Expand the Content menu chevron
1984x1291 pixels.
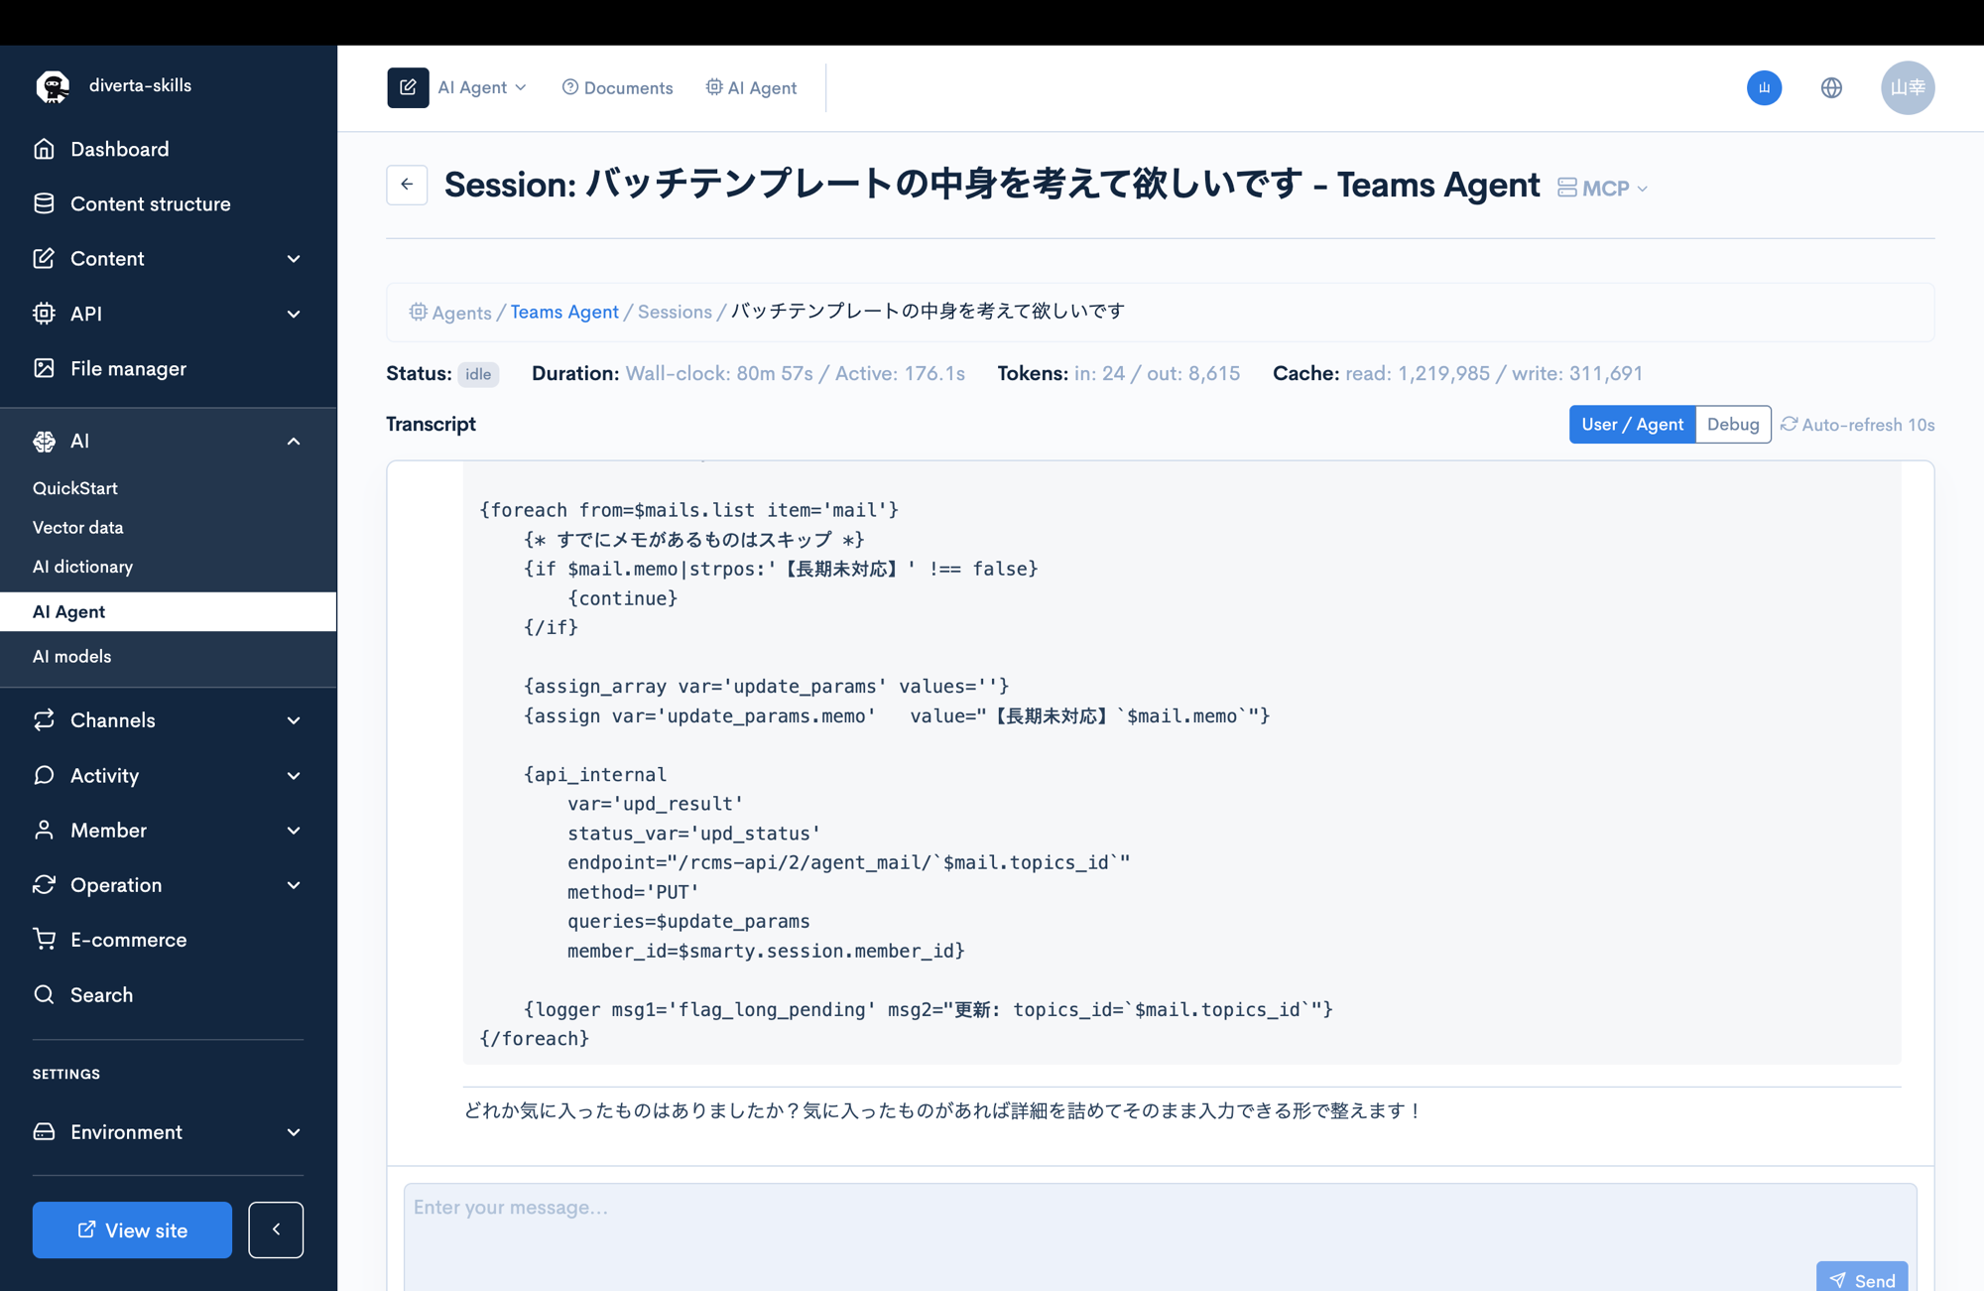[294, 259]
